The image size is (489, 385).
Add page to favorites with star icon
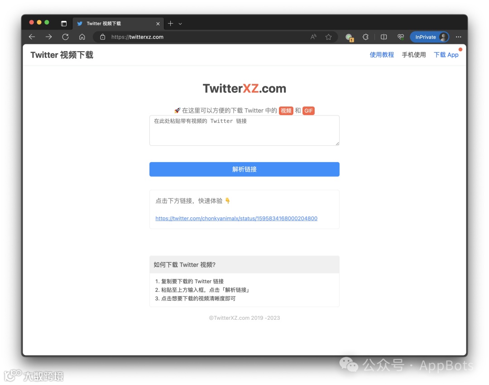(x=328, y=37)
